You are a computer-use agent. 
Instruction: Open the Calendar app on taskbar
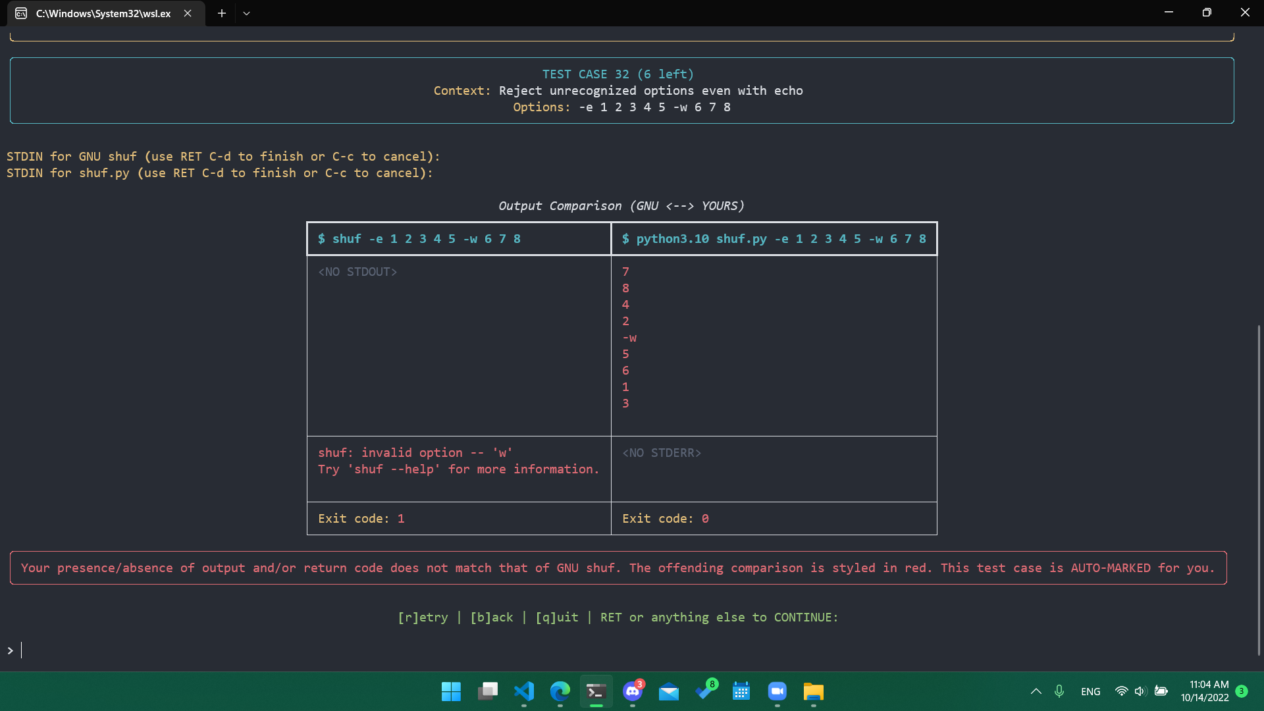click(741, 691)
